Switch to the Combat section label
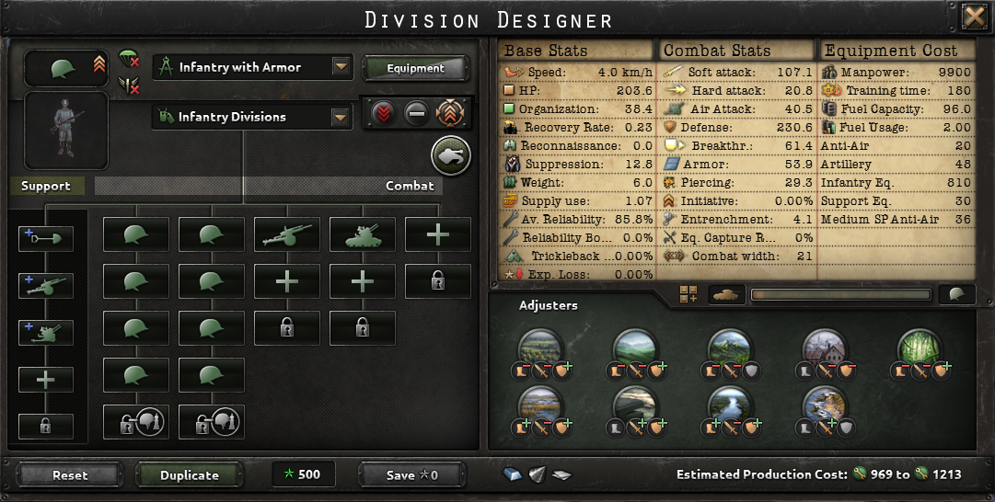 tap(410, 186)
